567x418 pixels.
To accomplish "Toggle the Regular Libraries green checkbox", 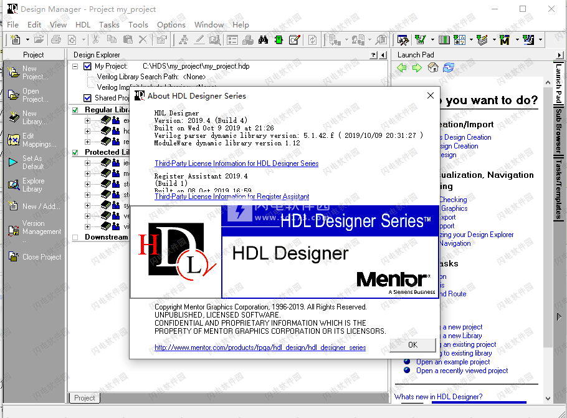I will point(75,110).
